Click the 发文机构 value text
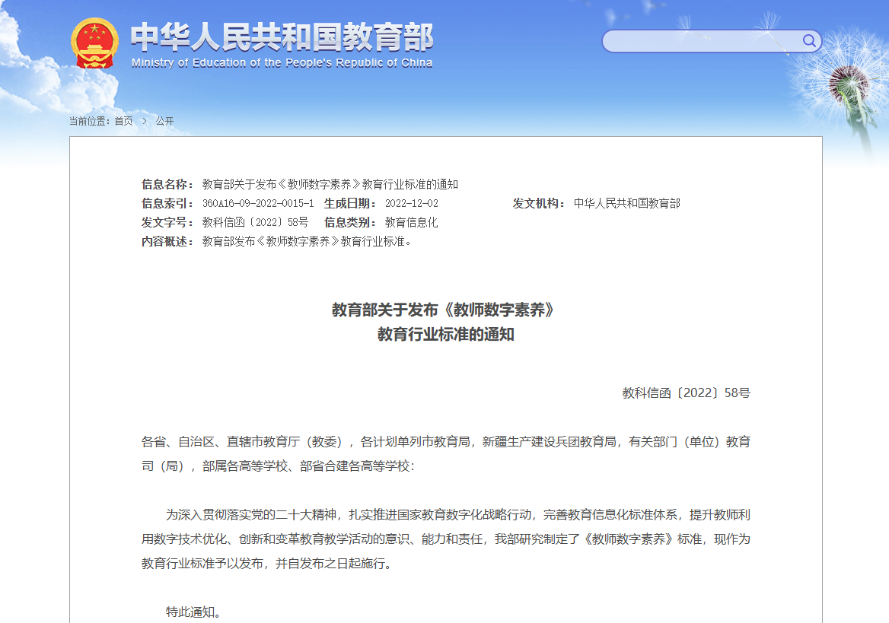This screenshot has width=889, height=623. pos(626,204)
